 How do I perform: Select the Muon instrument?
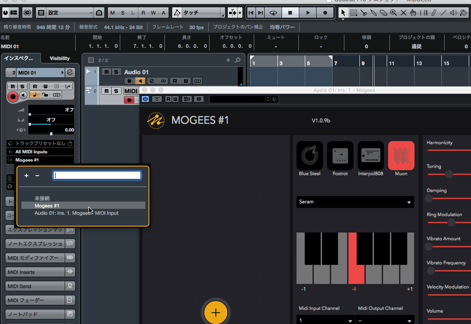(x=401, y=156)
